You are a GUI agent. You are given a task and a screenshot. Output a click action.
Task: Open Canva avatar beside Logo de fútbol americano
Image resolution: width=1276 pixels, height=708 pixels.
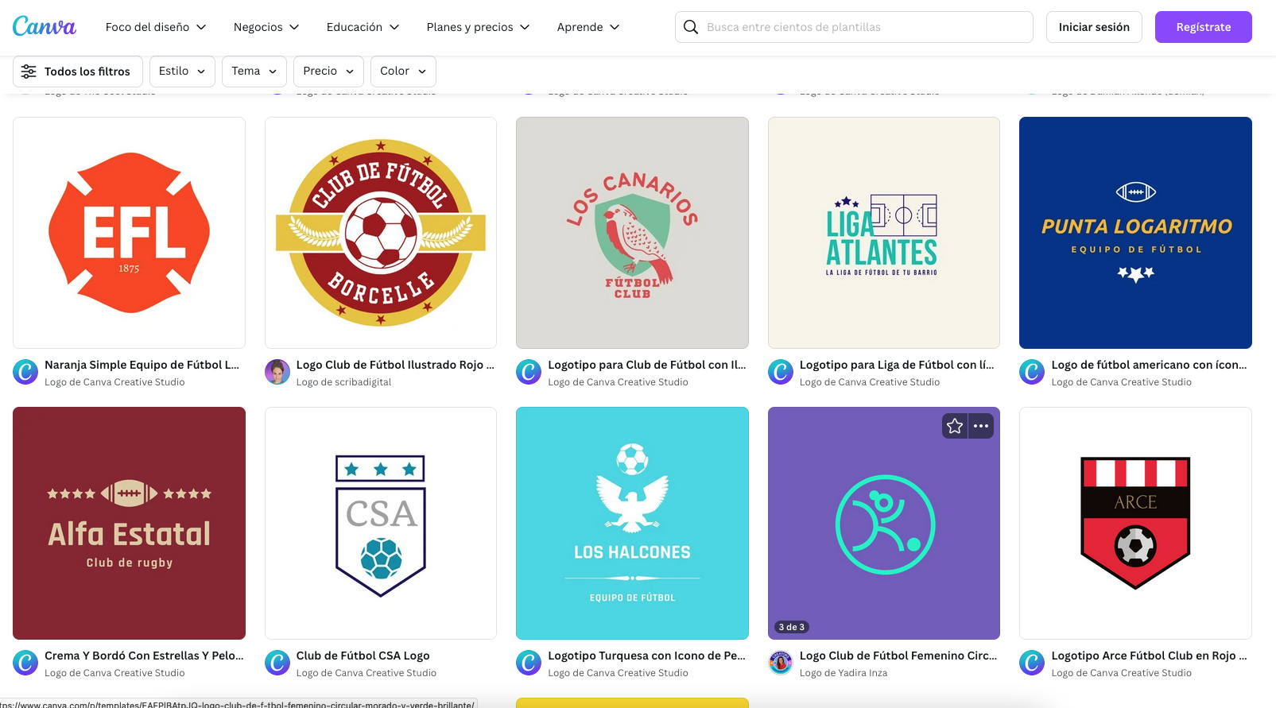[x=1032, y=372]
